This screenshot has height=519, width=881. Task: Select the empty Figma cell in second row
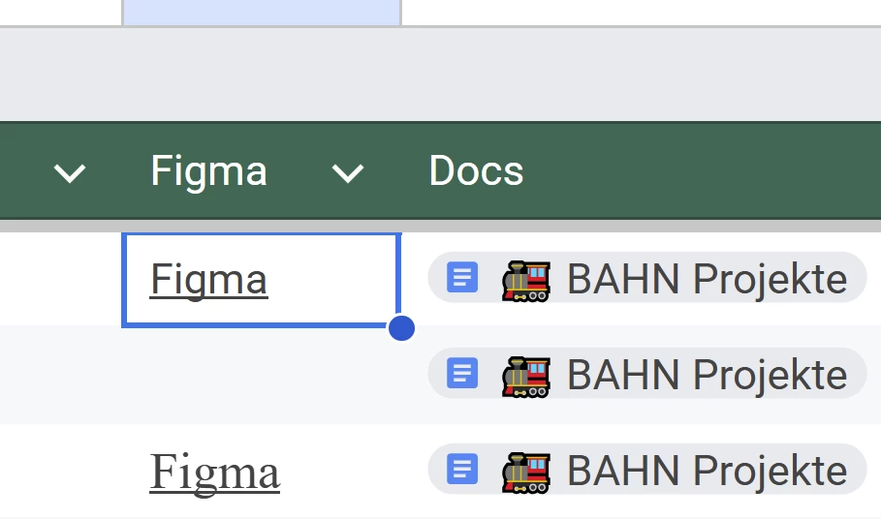pos(262,375)
